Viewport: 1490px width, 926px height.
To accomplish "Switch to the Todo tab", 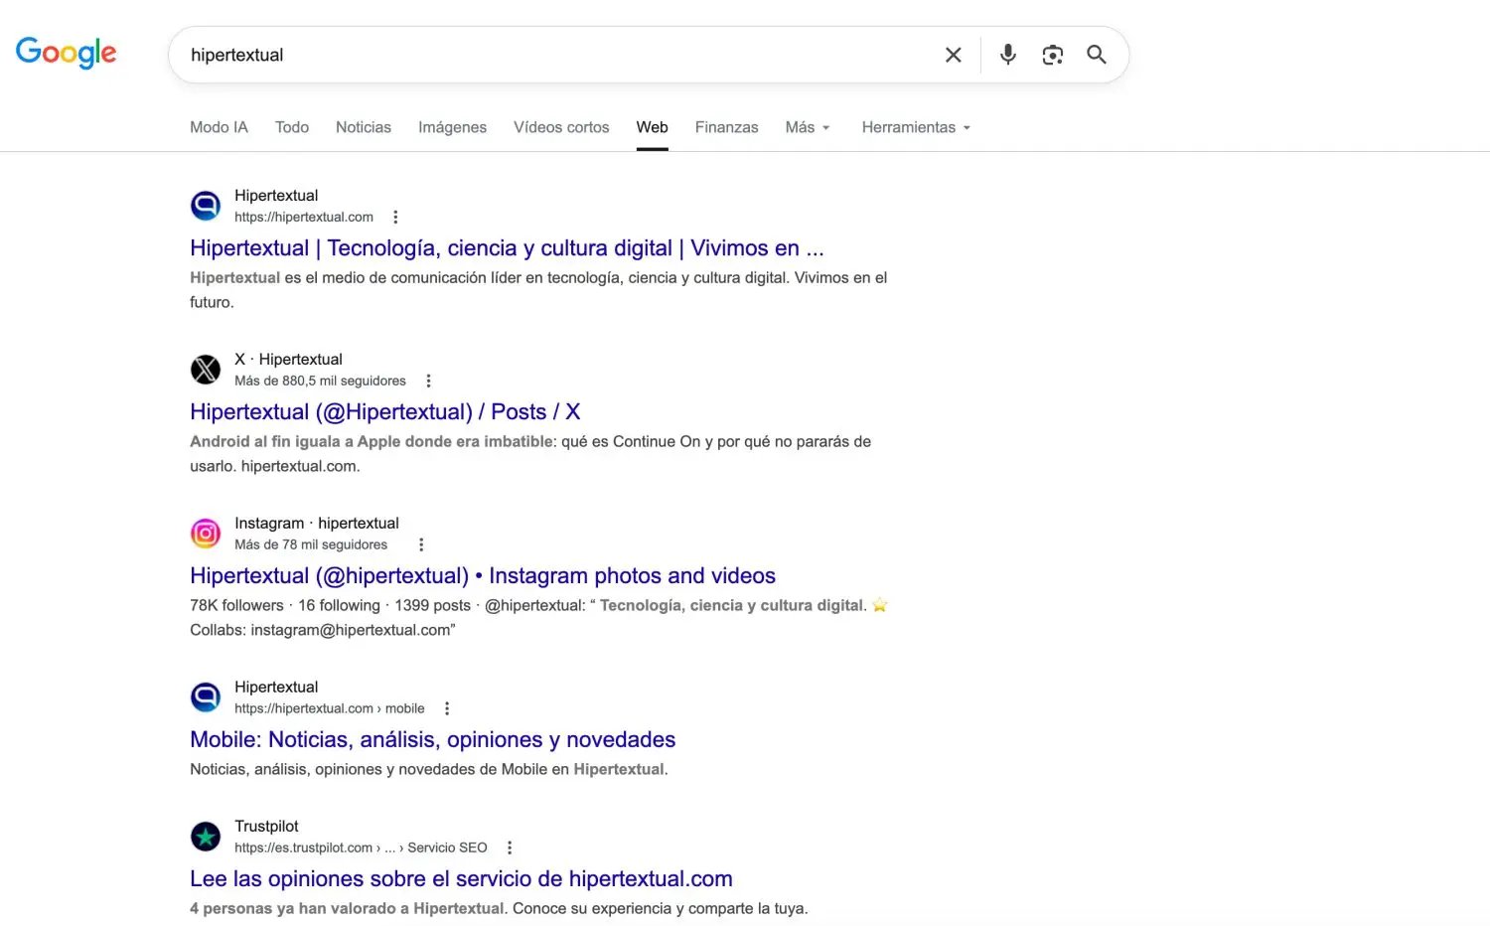I will (x=292, y=127).
